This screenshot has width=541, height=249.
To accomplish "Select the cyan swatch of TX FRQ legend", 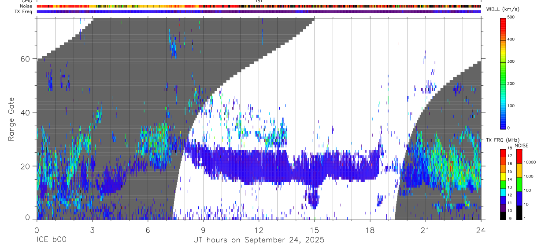I will (503, 192).
